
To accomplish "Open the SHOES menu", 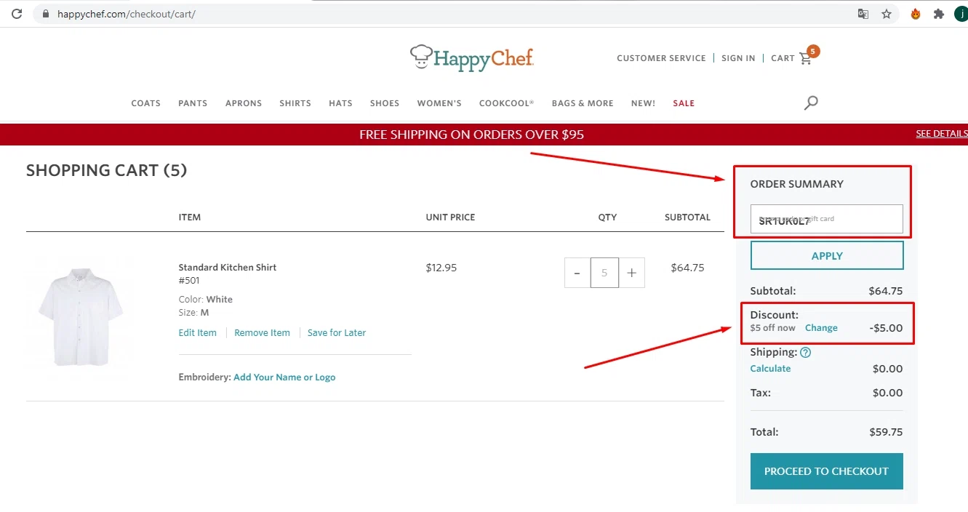I will coord(385,103).
